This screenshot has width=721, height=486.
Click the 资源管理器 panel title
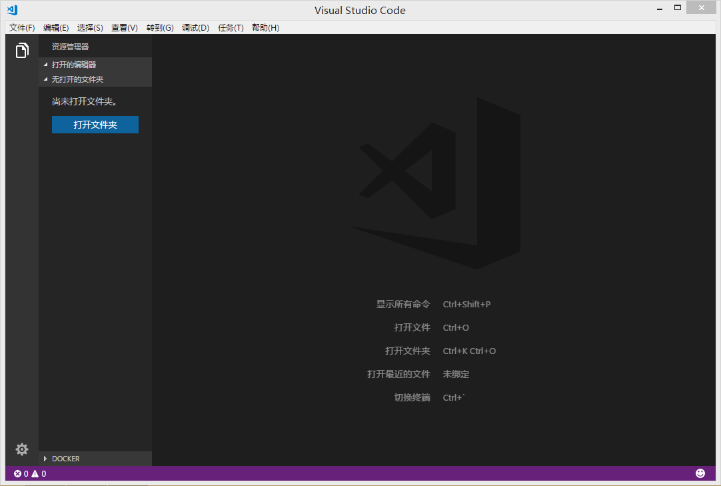point(70,47)
